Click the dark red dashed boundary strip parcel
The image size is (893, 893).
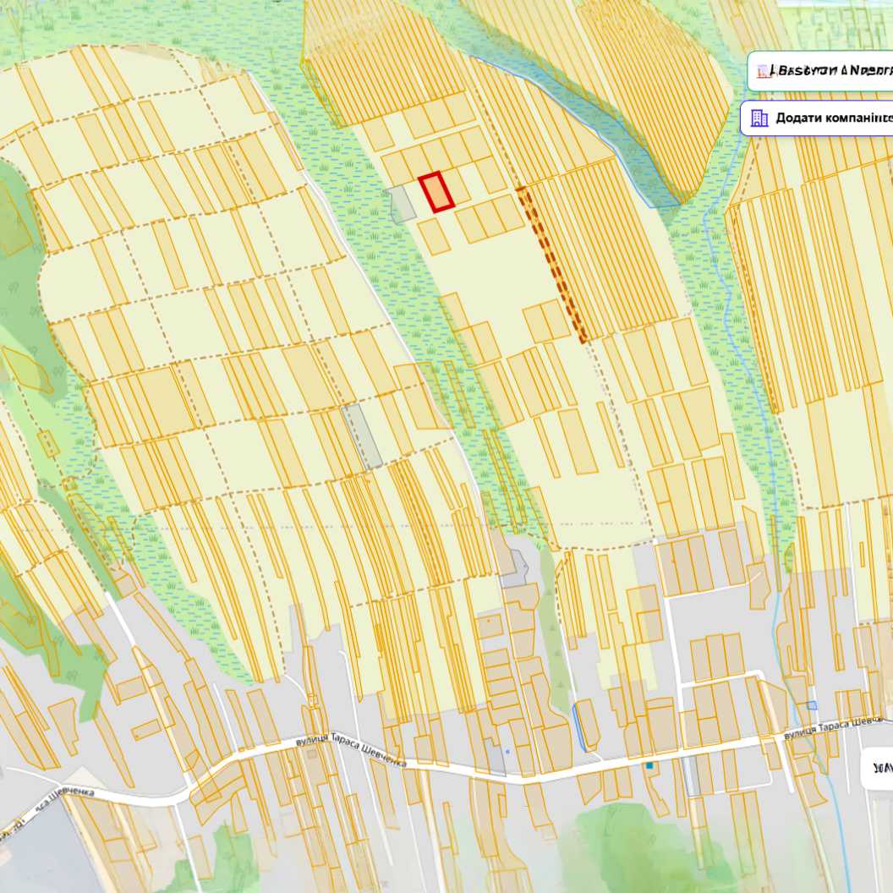point(551,264)
